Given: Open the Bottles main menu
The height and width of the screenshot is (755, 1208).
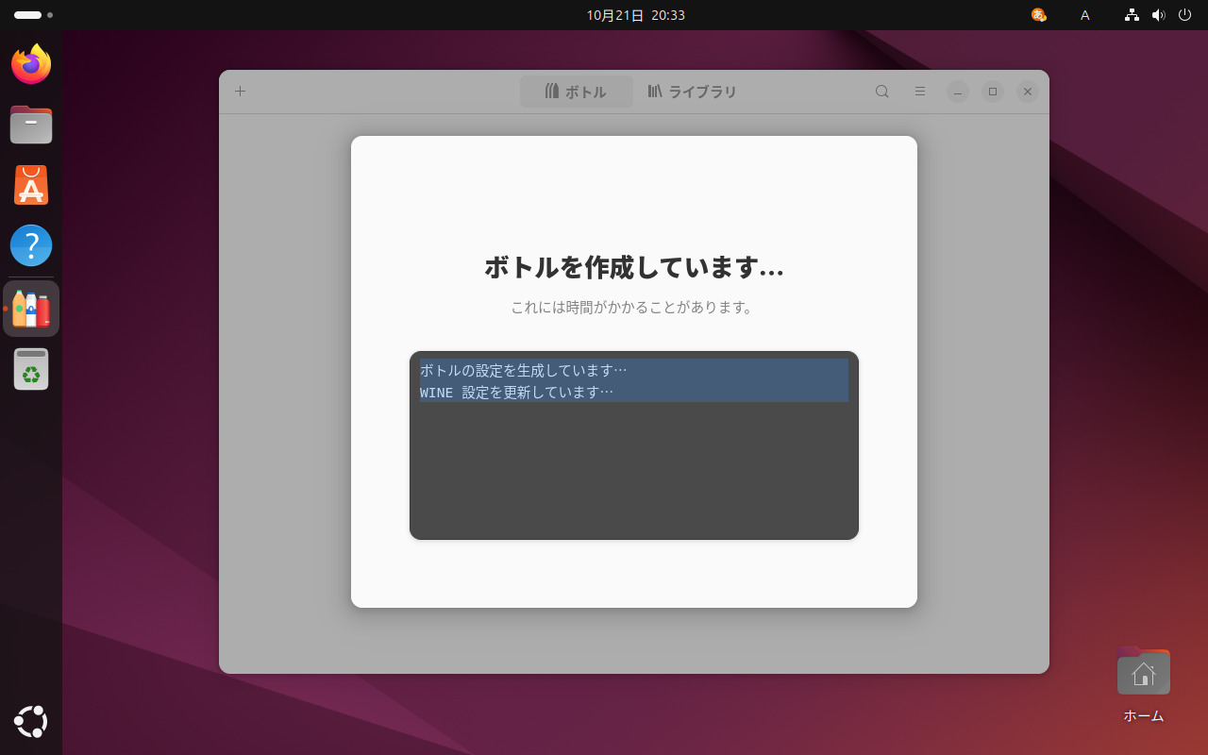Looking at the screenshot, I should point(919,91).
